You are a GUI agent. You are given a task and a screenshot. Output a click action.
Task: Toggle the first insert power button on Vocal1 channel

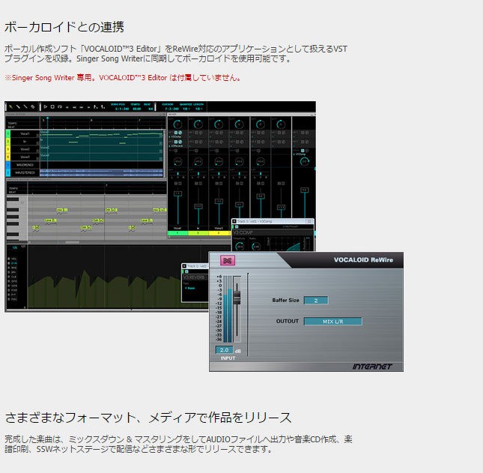pyautogui.click(x=176, y=133)
